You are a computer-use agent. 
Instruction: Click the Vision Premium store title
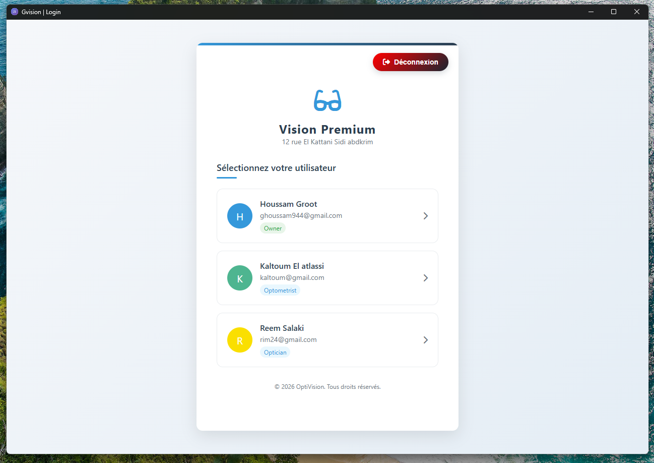328,130
